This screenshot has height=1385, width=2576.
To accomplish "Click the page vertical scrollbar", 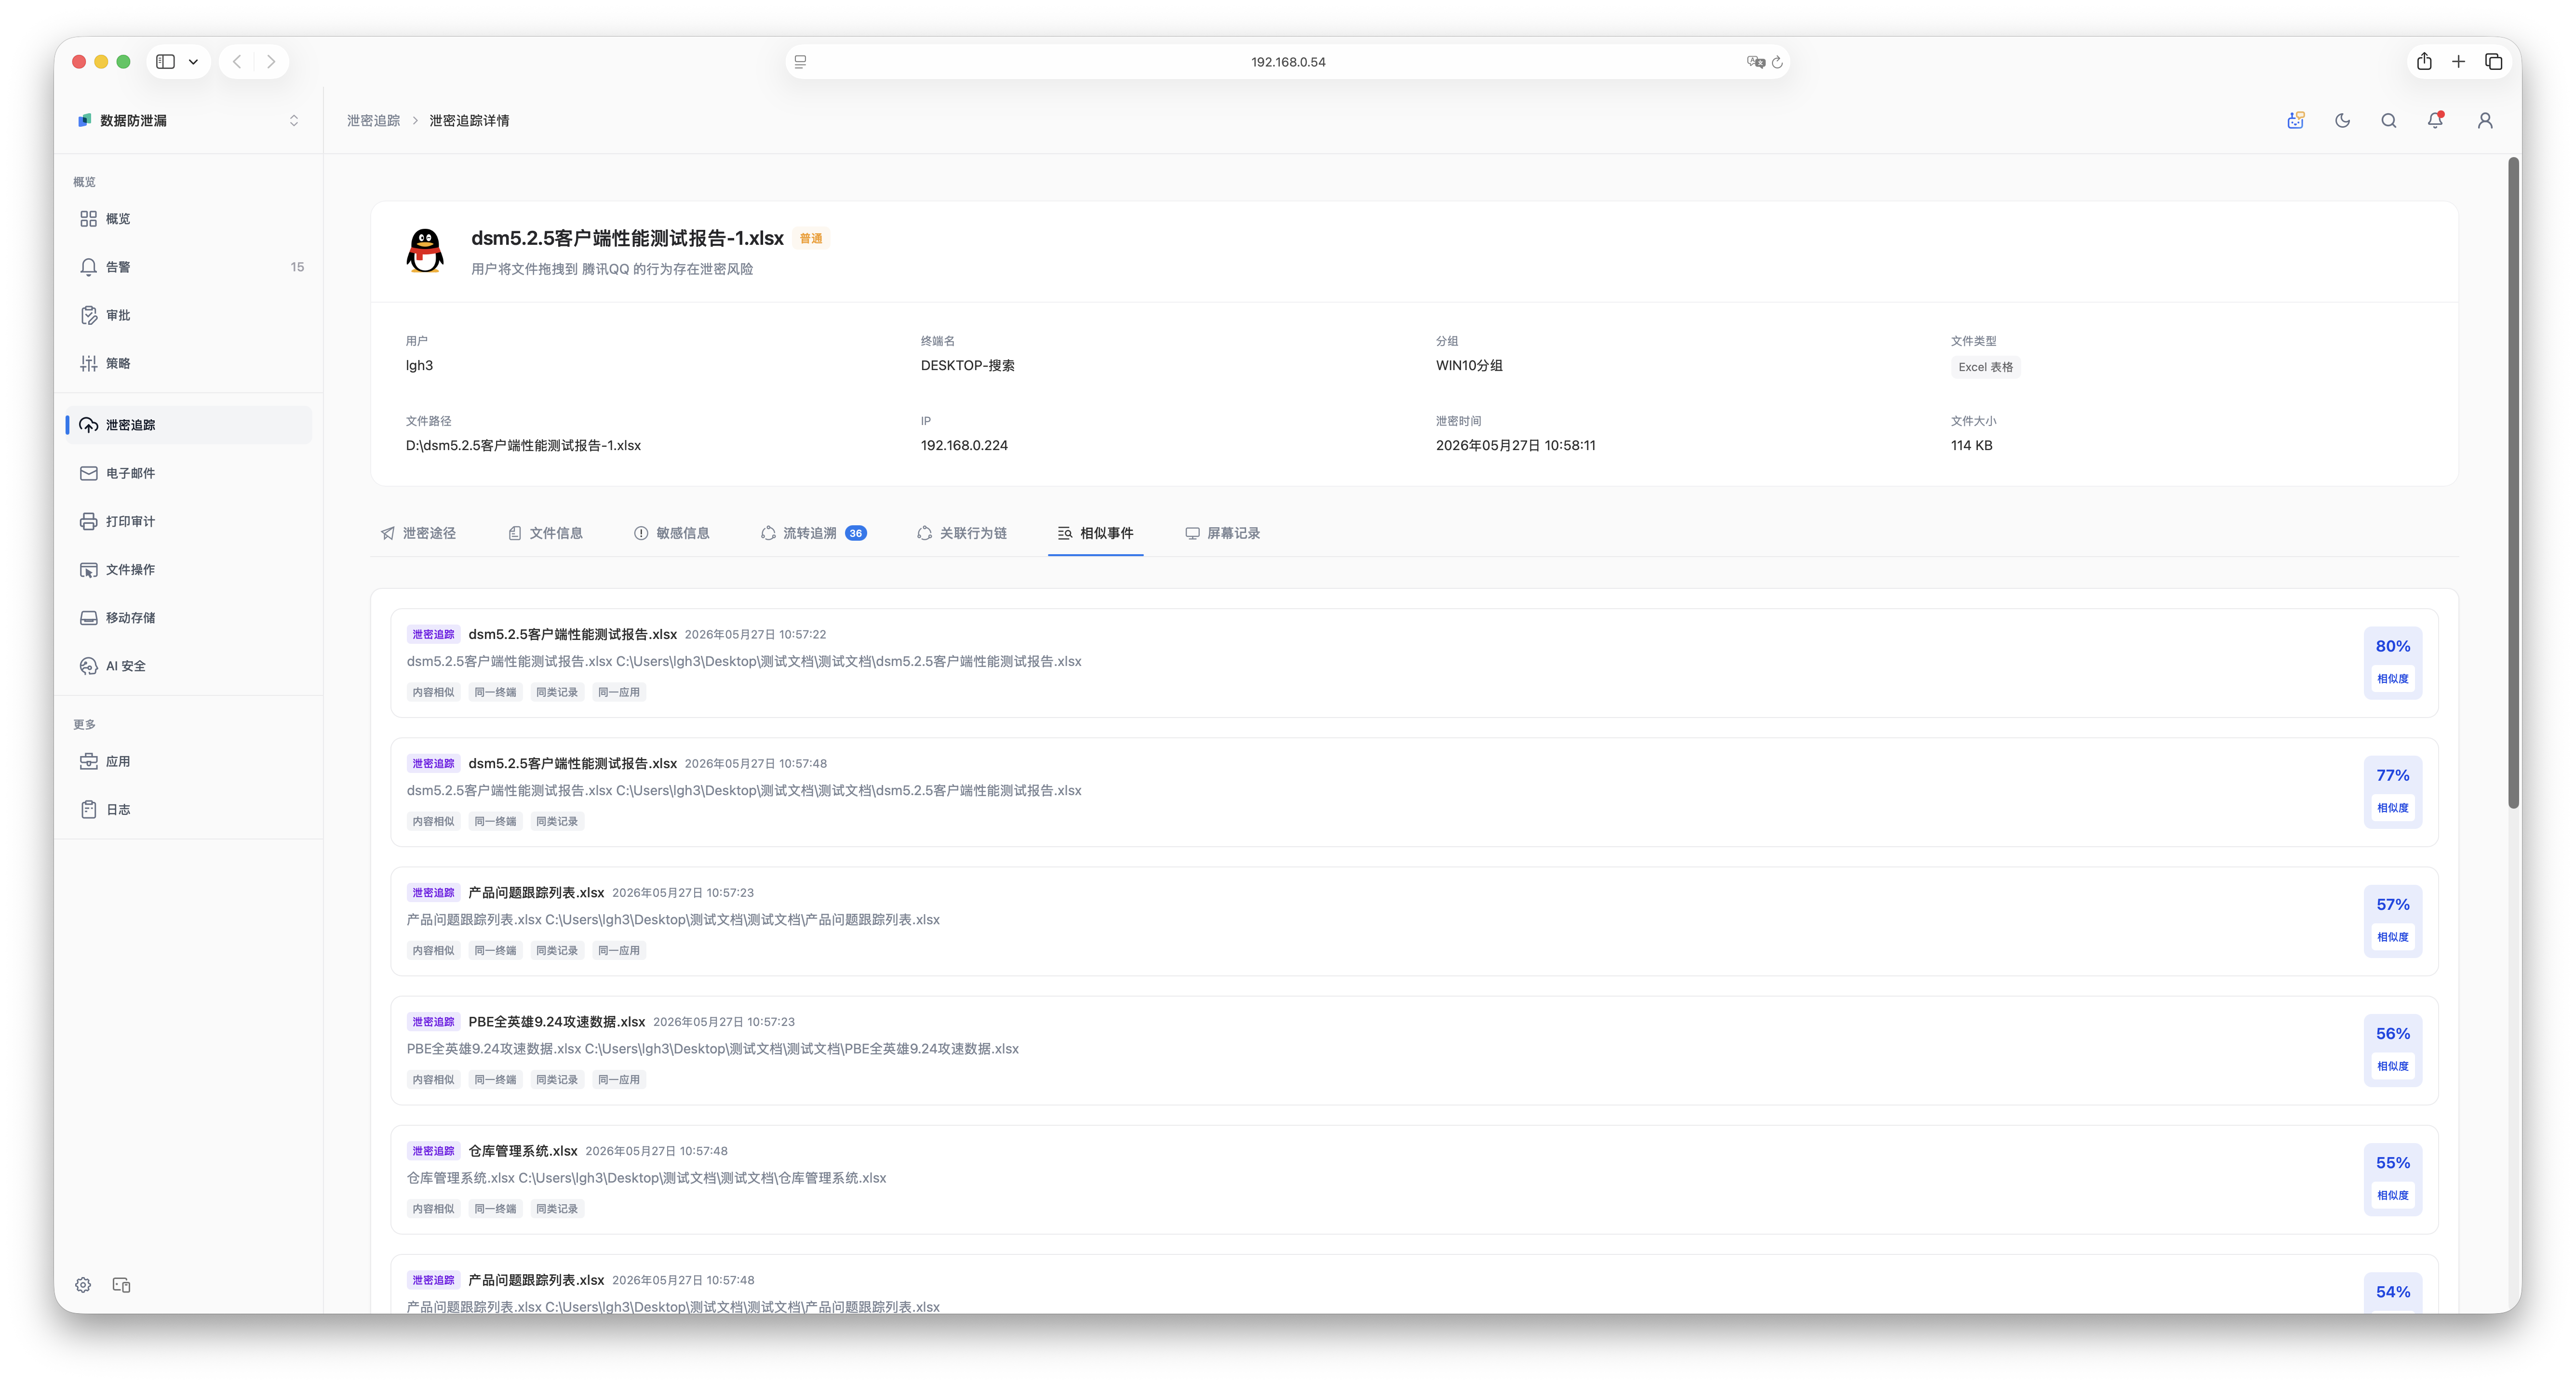I will click(2513, 483).
